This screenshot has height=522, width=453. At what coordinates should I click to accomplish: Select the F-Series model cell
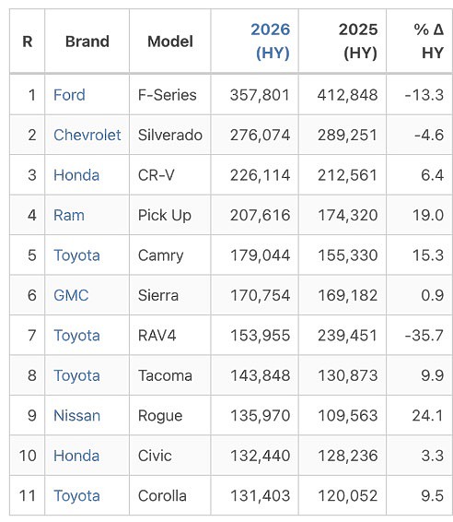[x=168, y=95]
